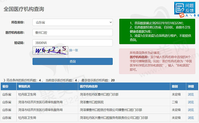The image size is (199, 123).
Task: Click the 医疗机构名称 column header
Action: (124, 86)
